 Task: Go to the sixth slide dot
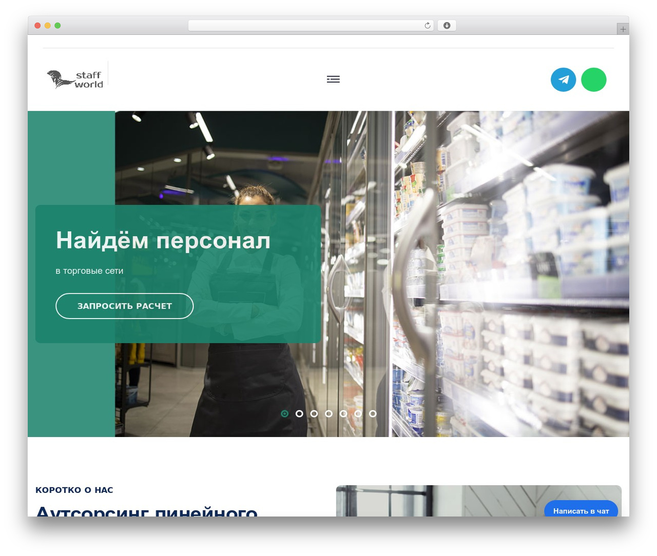(x=358, y=413)
